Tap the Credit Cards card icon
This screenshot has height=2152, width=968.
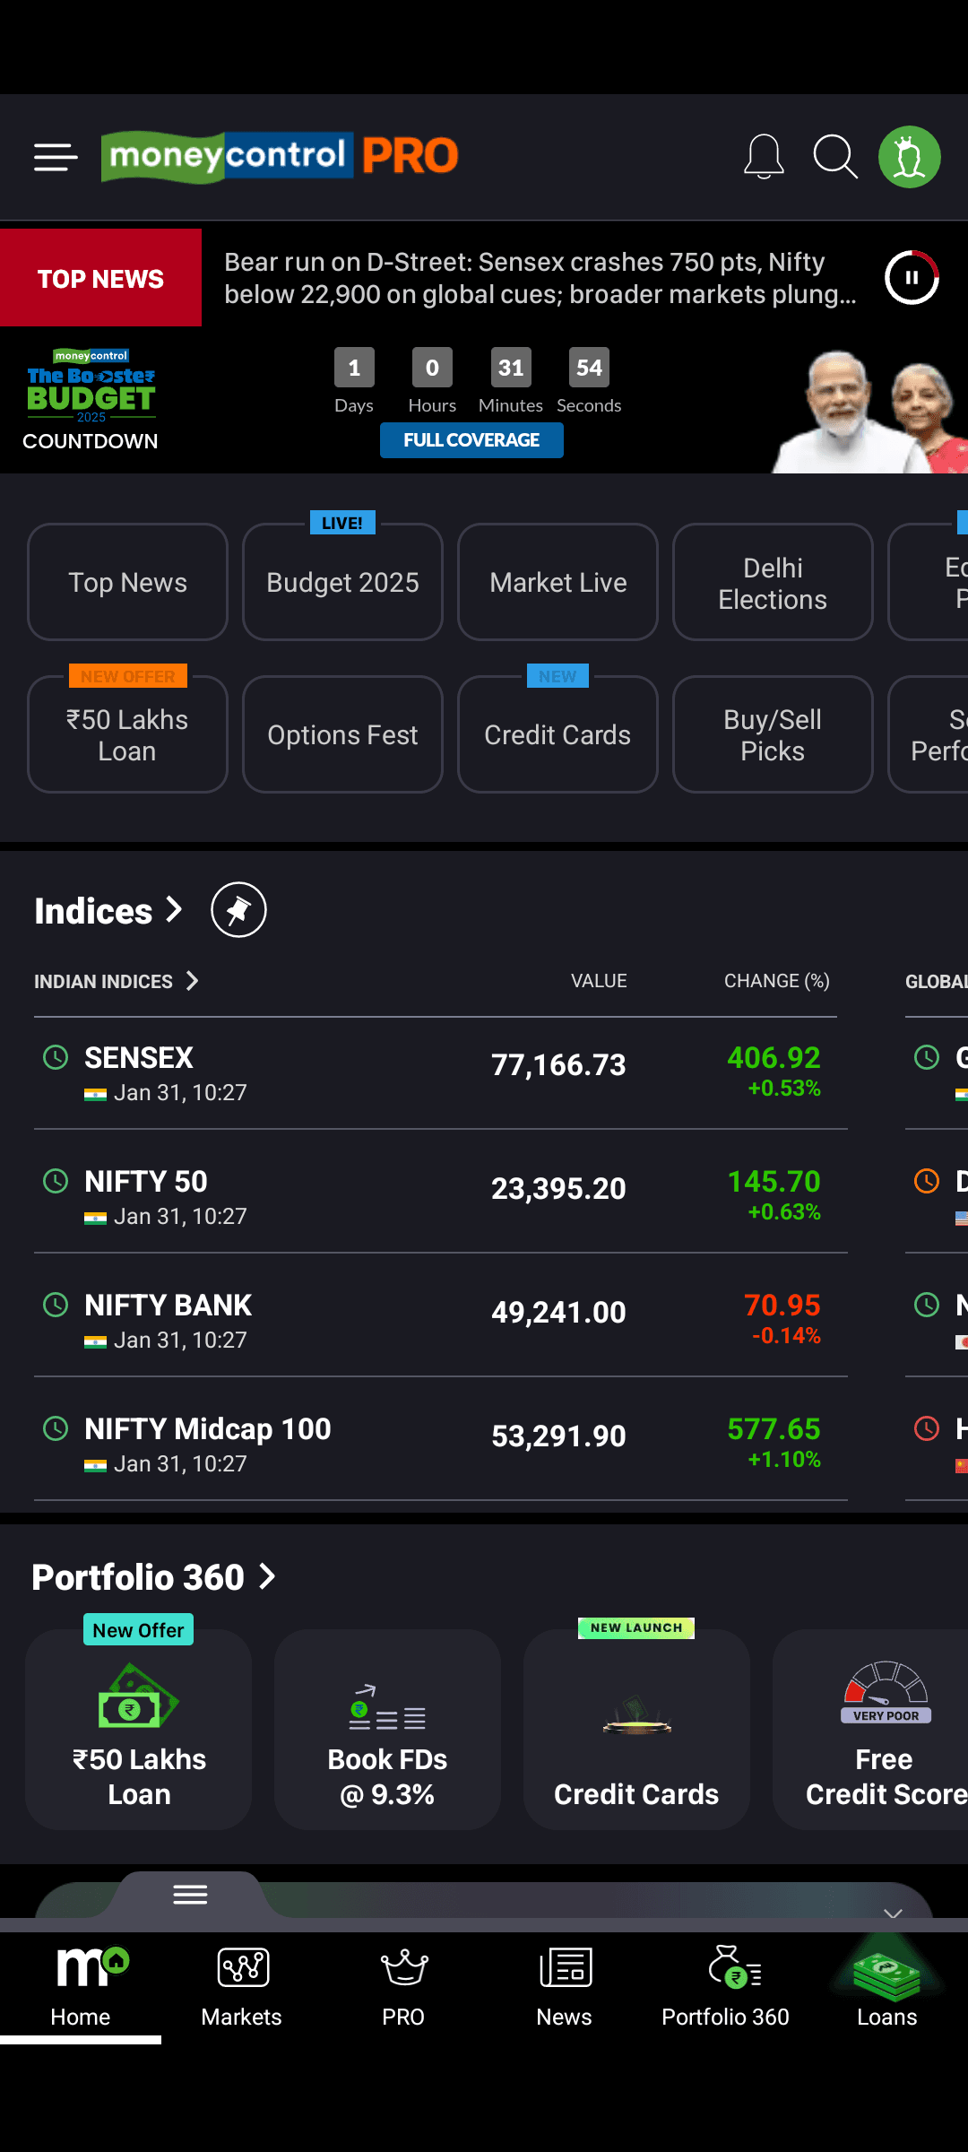point(636,1714)
